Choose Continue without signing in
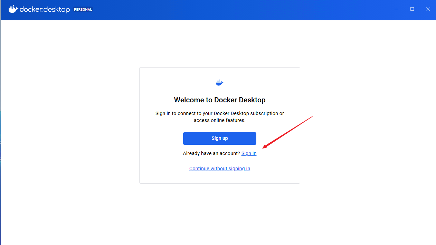This screenshot has height=245, width=436. (x=220, y=169)
